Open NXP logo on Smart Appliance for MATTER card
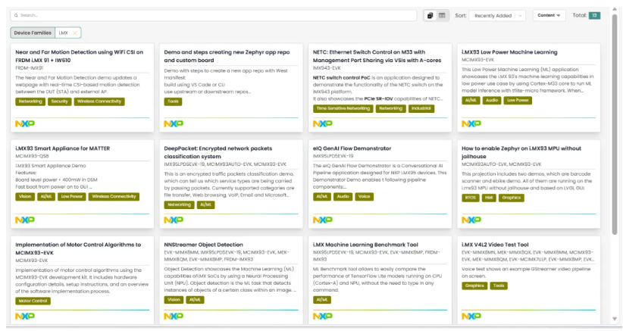The image size is (623, 331). tap(25, 220)
